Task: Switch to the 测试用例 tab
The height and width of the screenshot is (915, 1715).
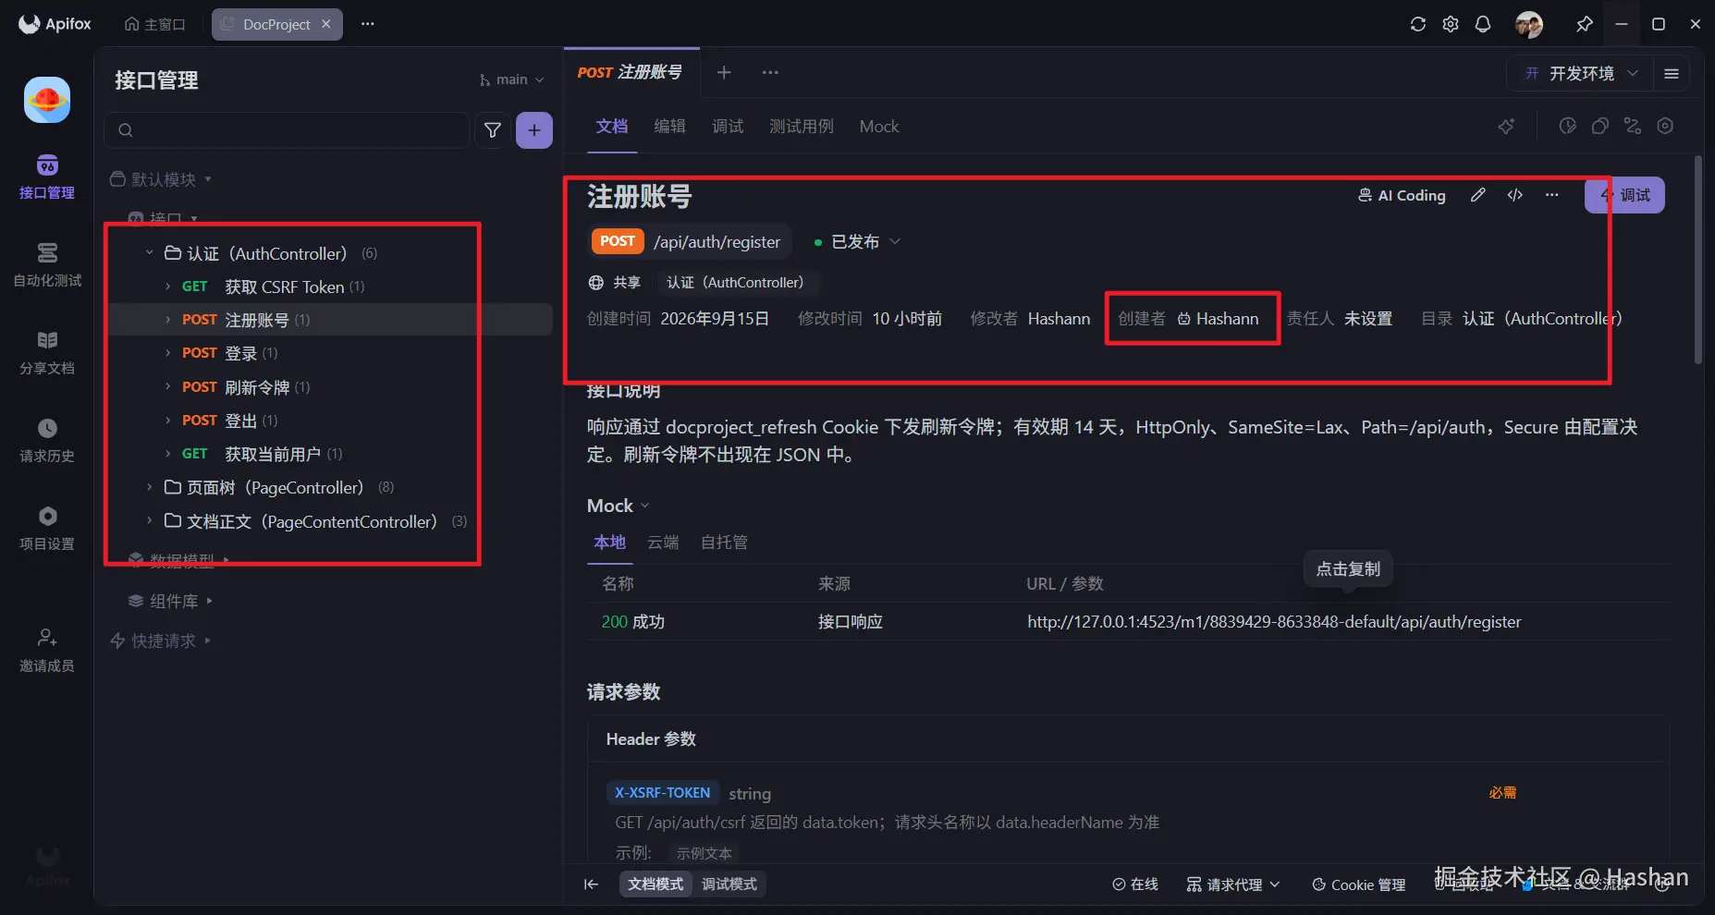Action: point(802,127)
